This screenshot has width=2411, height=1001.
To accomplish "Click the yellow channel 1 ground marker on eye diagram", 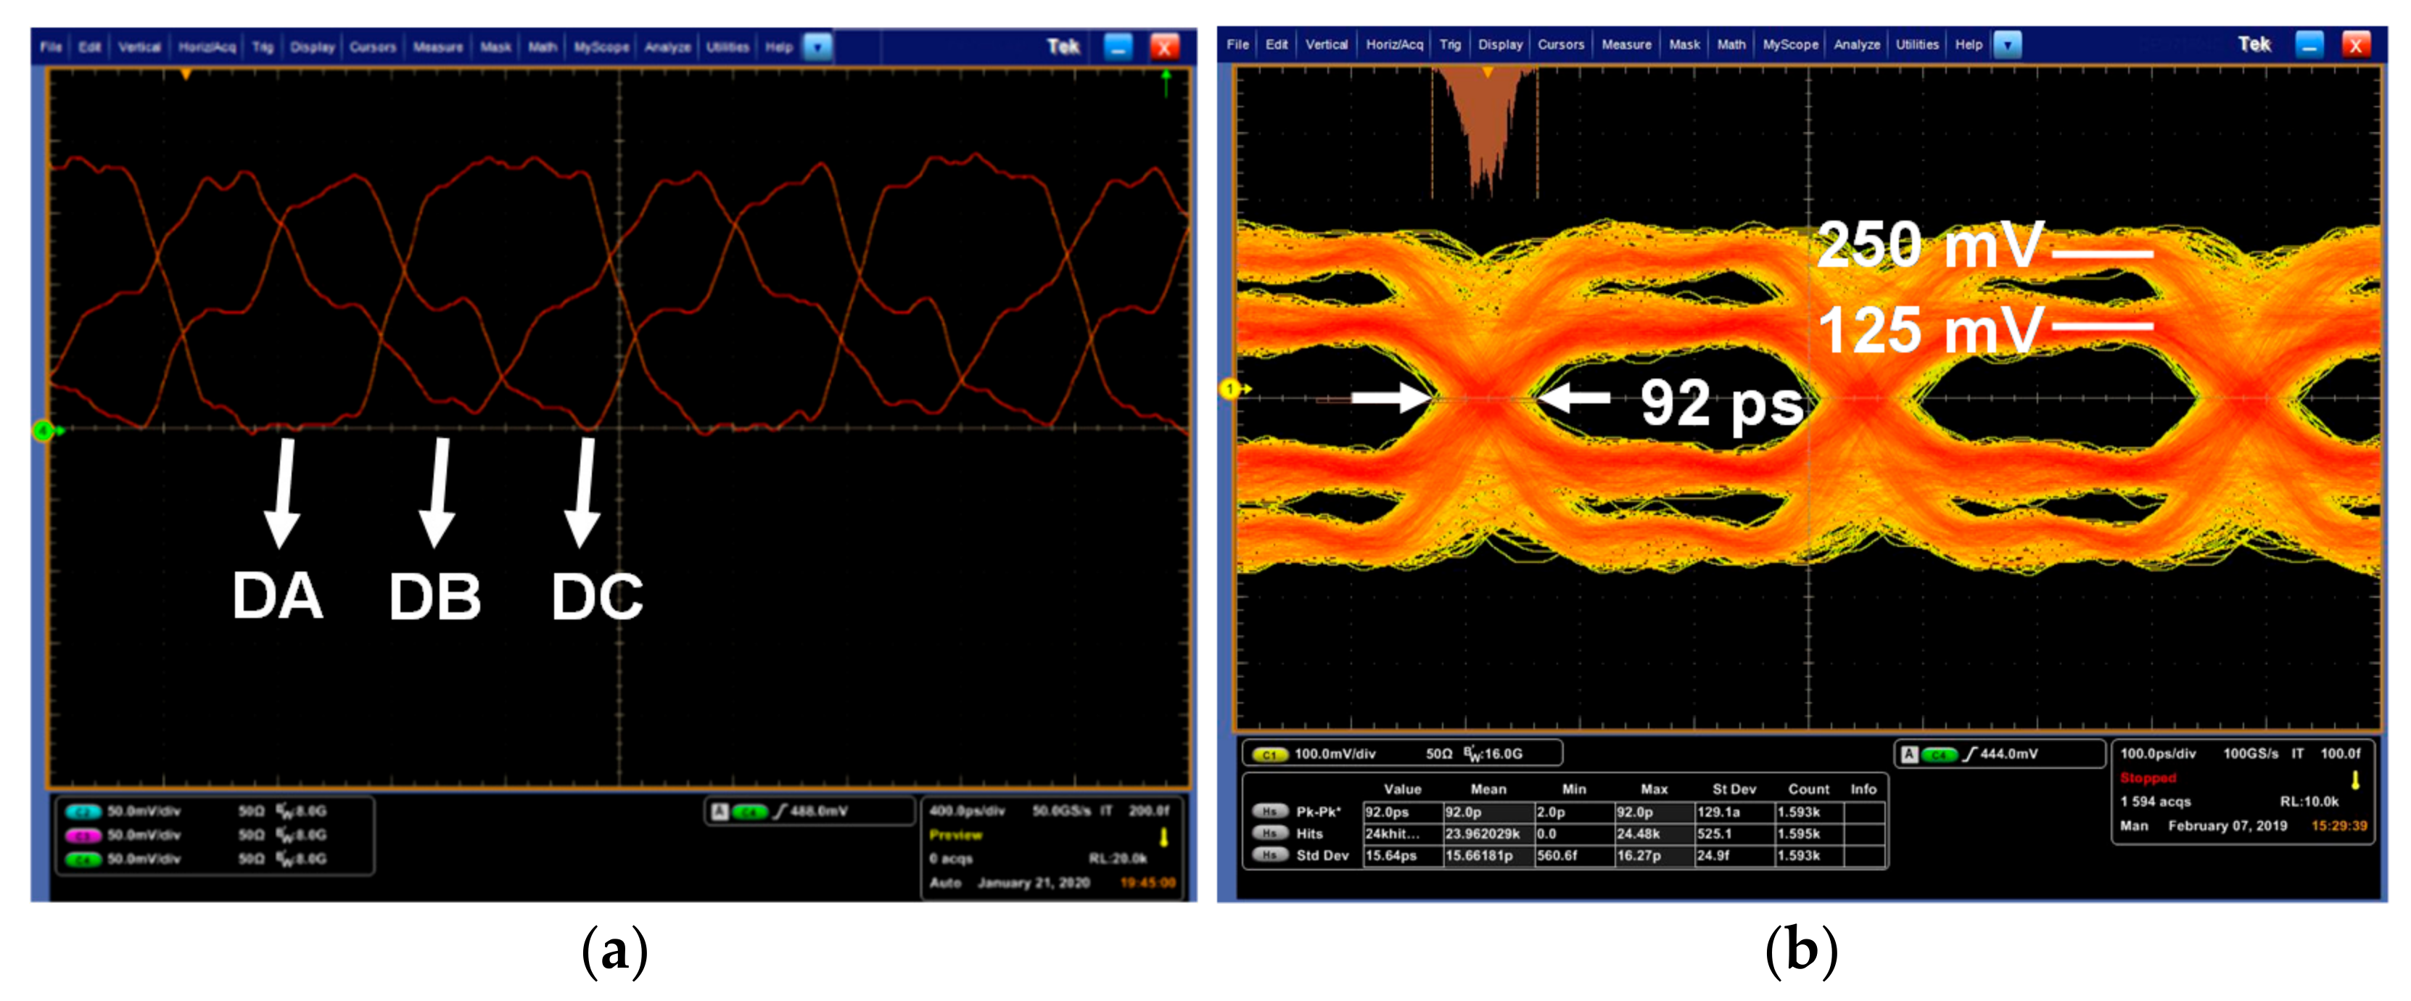I will point(1230,387).
